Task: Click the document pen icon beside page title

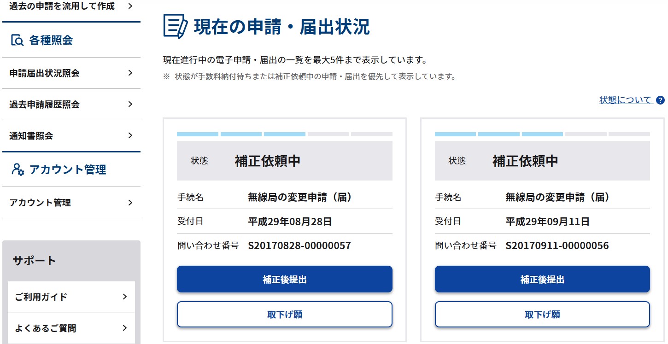Action: click(x=176, y=26)
